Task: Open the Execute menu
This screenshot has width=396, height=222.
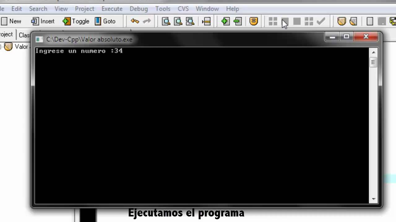Action: [112, 9]
